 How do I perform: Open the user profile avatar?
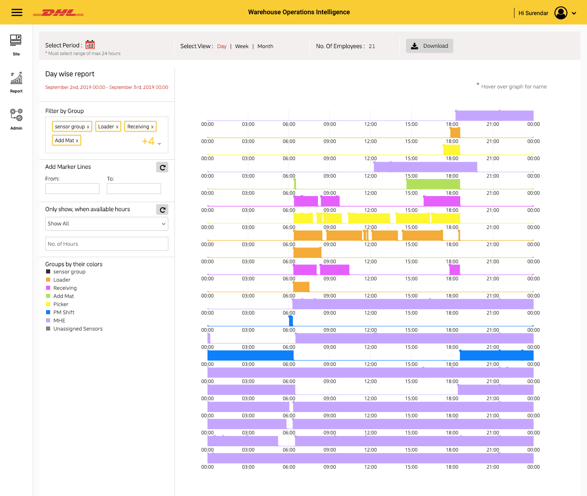pos(561,13)
